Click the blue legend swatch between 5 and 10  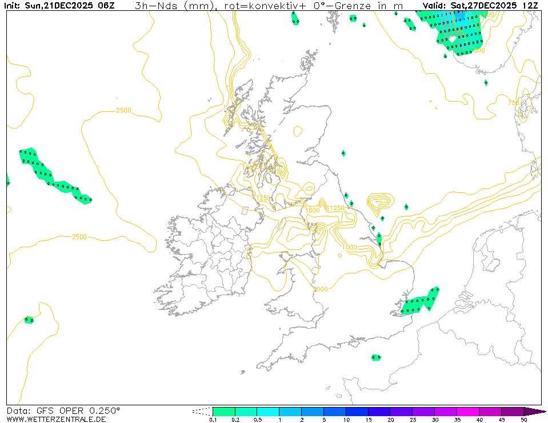click(x=335, y=411)
